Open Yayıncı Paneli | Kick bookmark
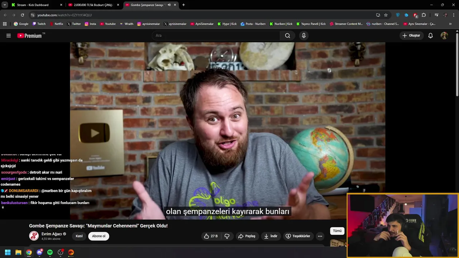This screenshot has width=459, height=258. [311, 24]
